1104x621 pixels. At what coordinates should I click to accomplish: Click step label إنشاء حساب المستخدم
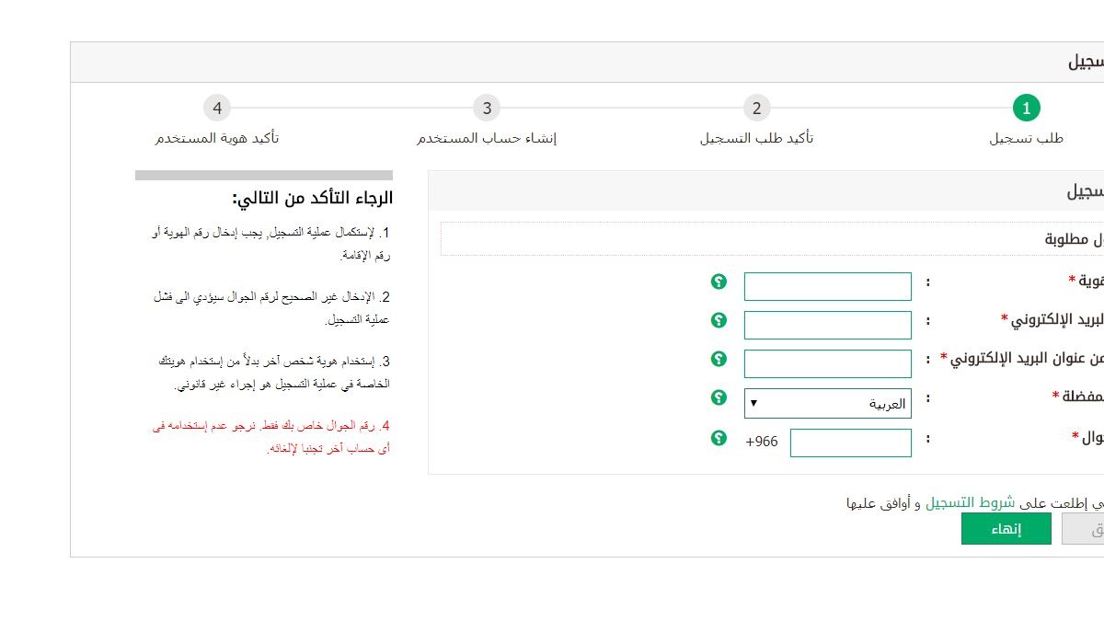(x=487, y=138)
